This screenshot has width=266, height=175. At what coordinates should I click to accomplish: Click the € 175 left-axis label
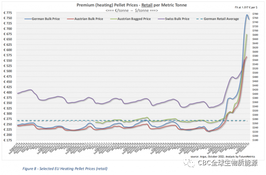[8, 140]
